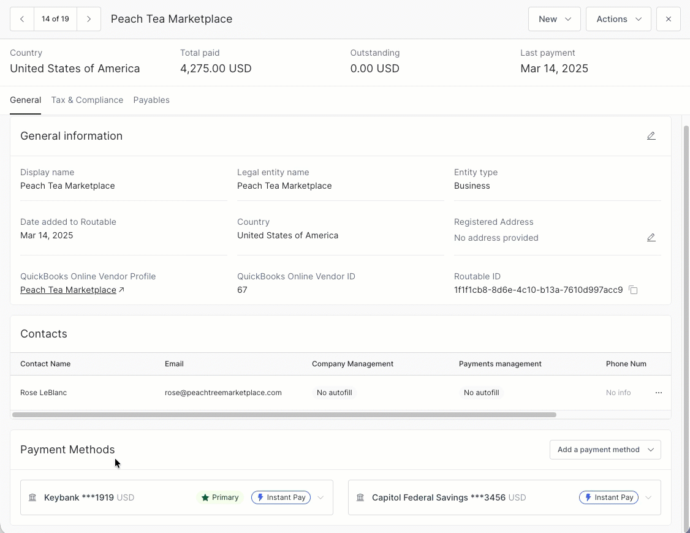Screen dimensions: 690x533
Task: Edit the Registered Address pencil icon
Action: tap(651, 238)
